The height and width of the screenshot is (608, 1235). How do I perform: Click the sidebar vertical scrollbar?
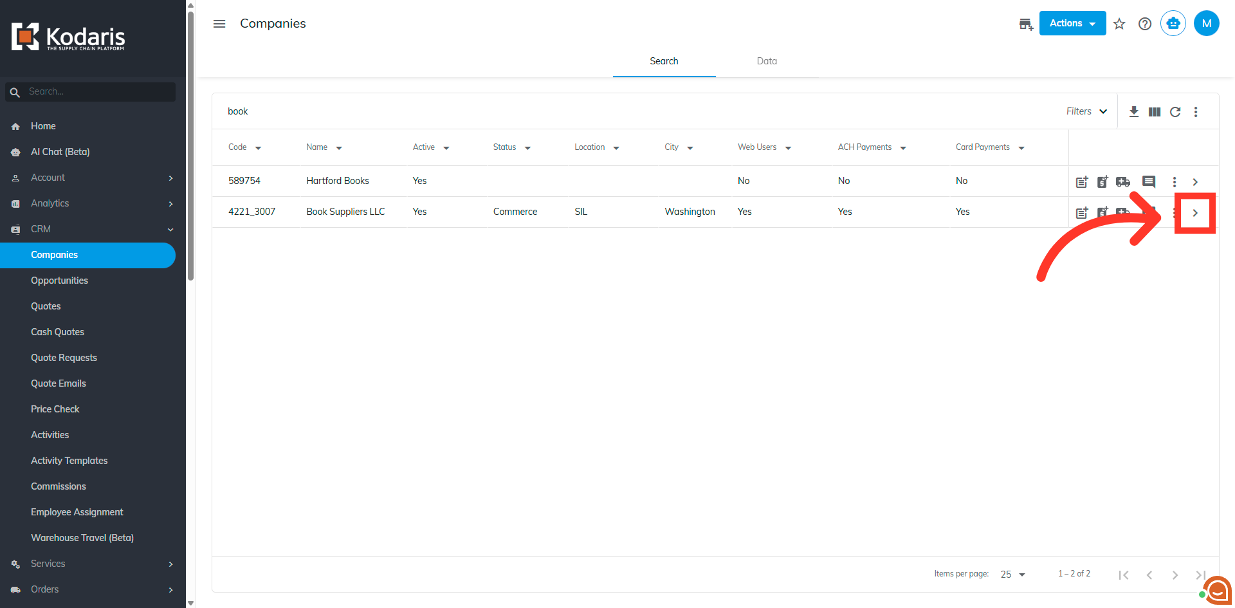point(190,146)
